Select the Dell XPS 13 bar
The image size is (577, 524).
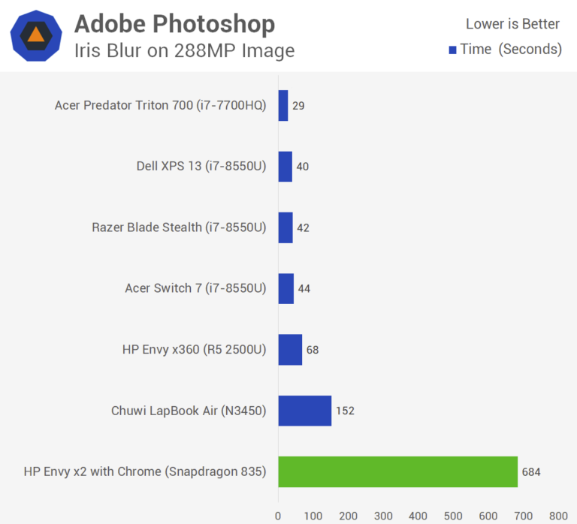285,167
